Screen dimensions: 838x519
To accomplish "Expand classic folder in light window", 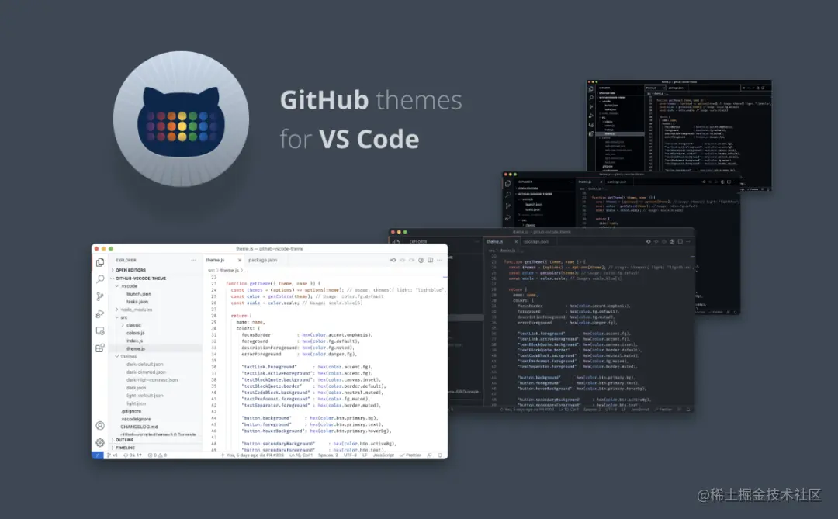I will [133, 325].
